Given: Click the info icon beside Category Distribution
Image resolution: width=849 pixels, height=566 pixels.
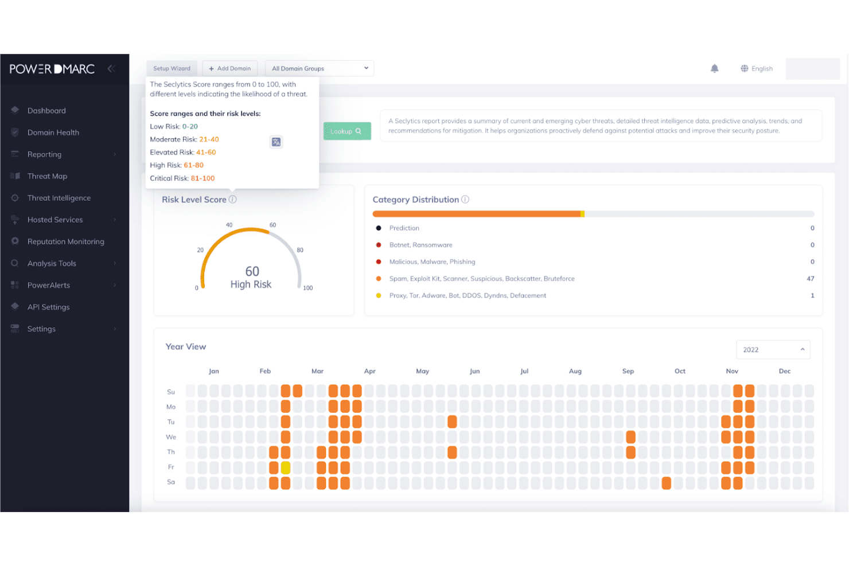Looking at the screenshot, I should (x=465, y=200).
